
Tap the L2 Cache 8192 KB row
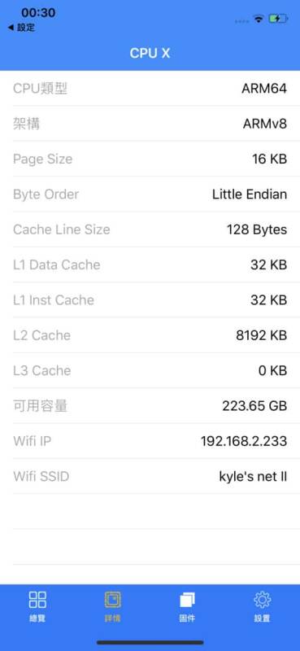(150, 335)
